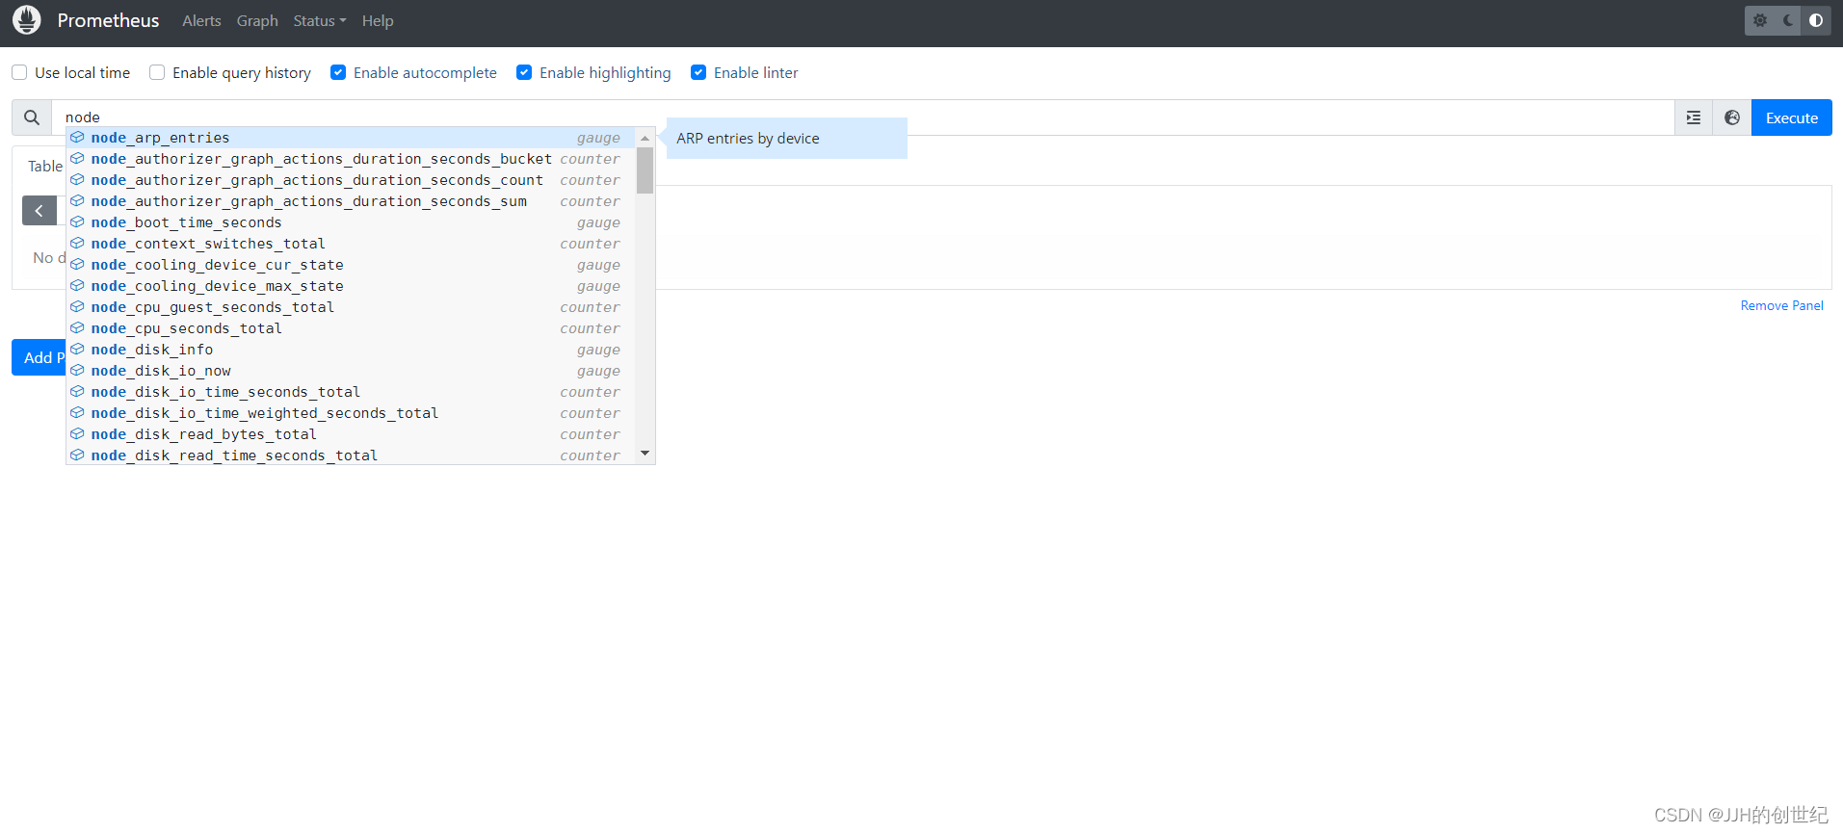Choose the node_disk_info suggestion text
The image size is (1843, 833).
(x=152, y=350)
